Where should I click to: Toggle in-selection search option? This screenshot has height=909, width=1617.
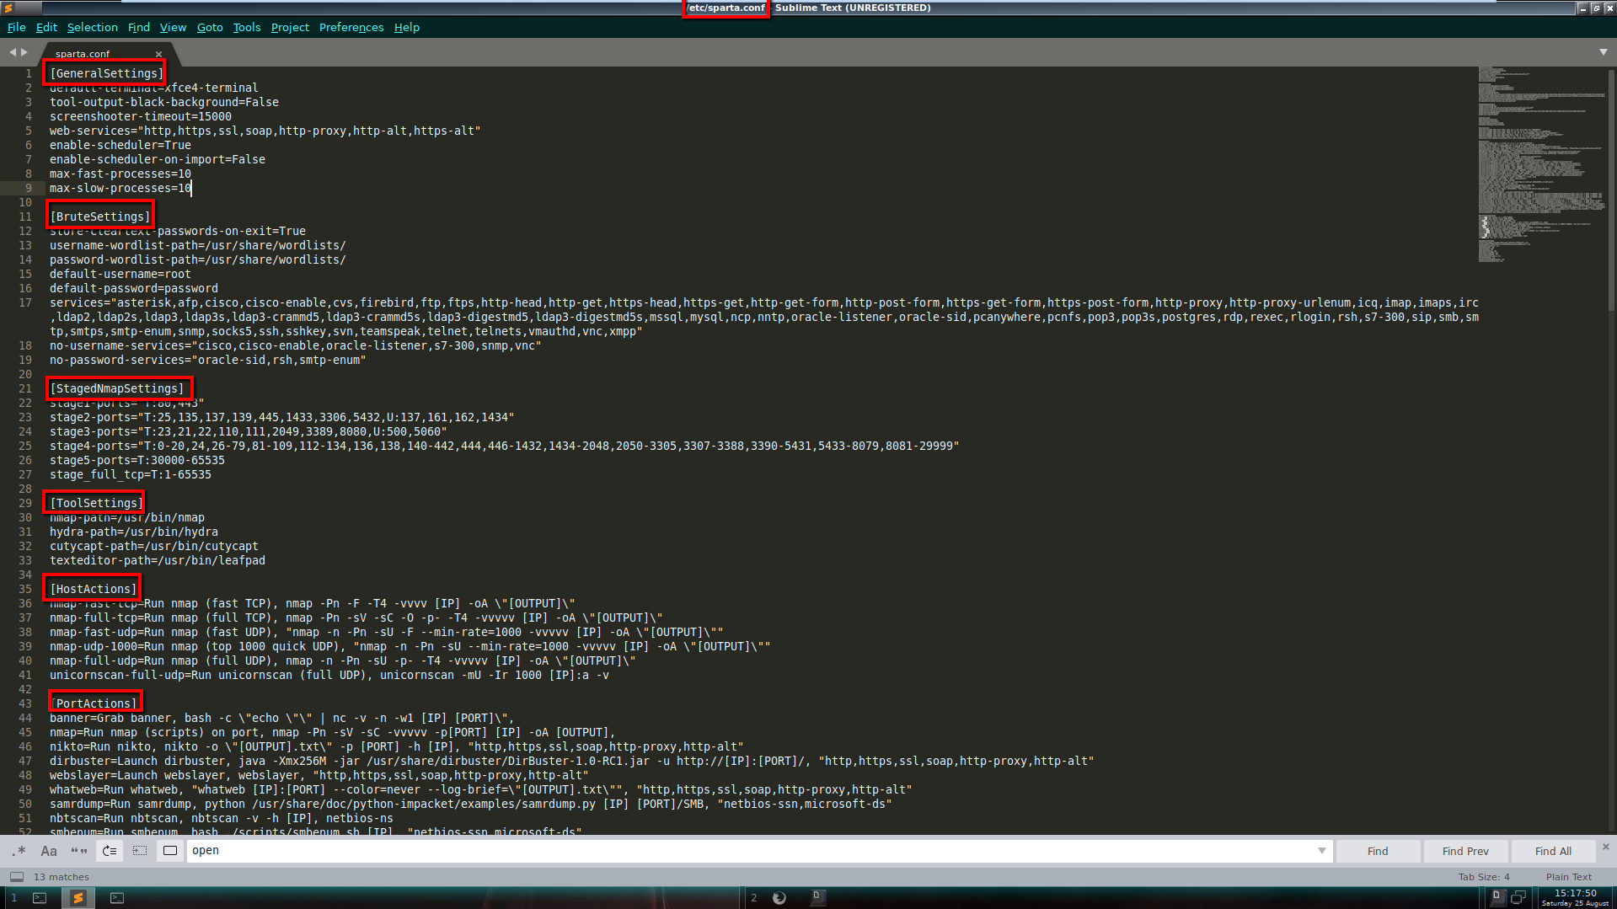click(140, 851)
